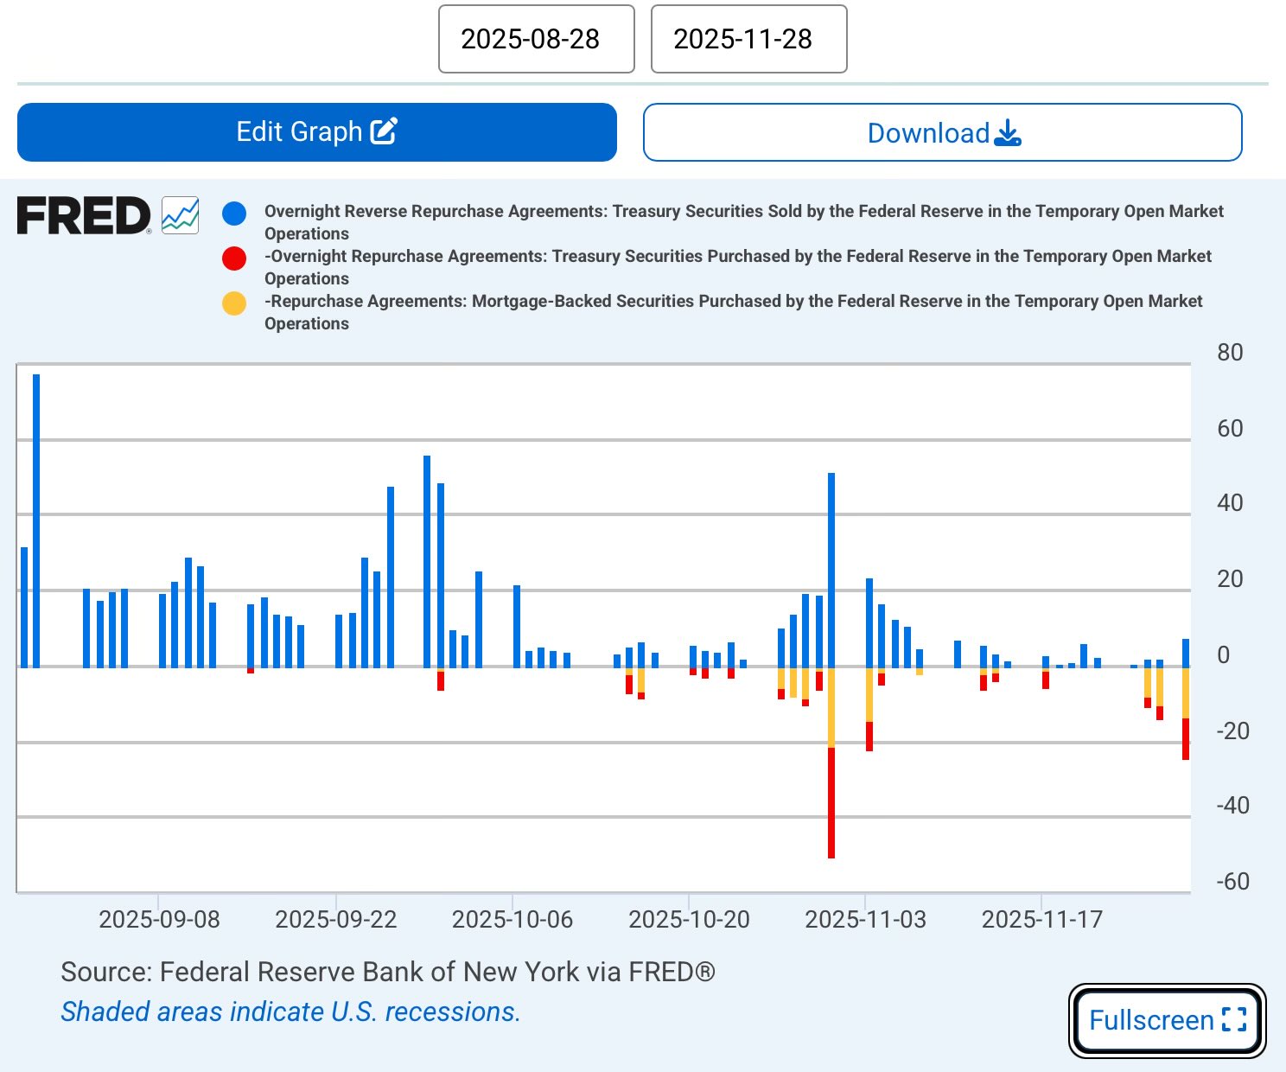This screenshot has width=1286, height=1072.
Task: Open the chart in Fullscreen
Action: (1167, 1020)
